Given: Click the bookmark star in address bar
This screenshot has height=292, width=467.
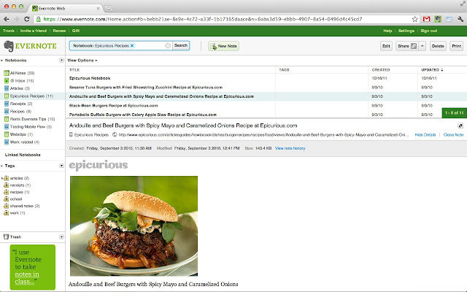Looking at the screenshot, I should pyautogui.click(x=415, y=19).
